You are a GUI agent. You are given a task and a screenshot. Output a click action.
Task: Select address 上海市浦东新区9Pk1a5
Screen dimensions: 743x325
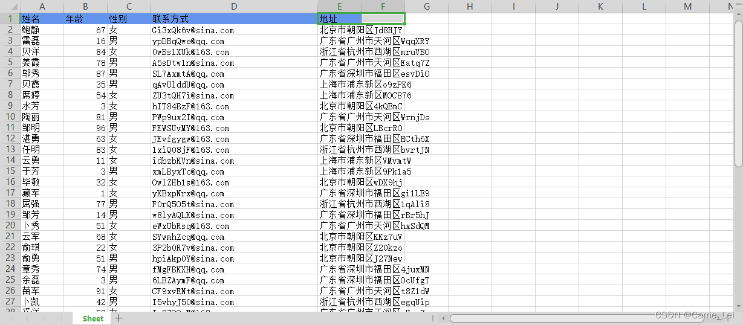pyautogui.click(x=366, y=171)
